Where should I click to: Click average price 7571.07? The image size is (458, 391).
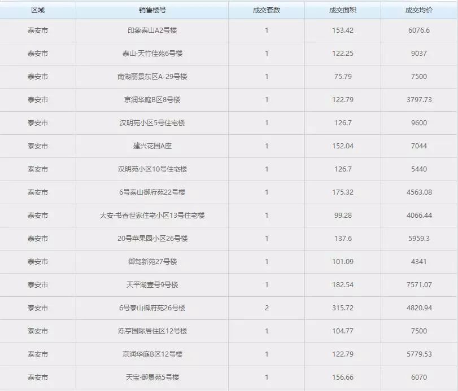(419, 285)
